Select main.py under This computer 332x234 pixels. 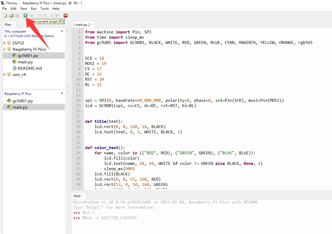tap(34, 62)
